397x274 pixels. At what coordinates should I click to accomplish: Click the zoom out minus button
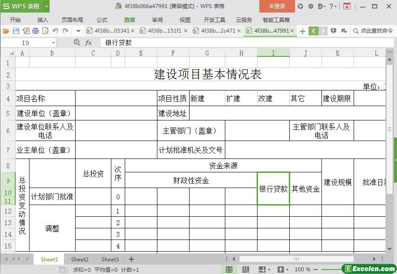pos(316,270)
